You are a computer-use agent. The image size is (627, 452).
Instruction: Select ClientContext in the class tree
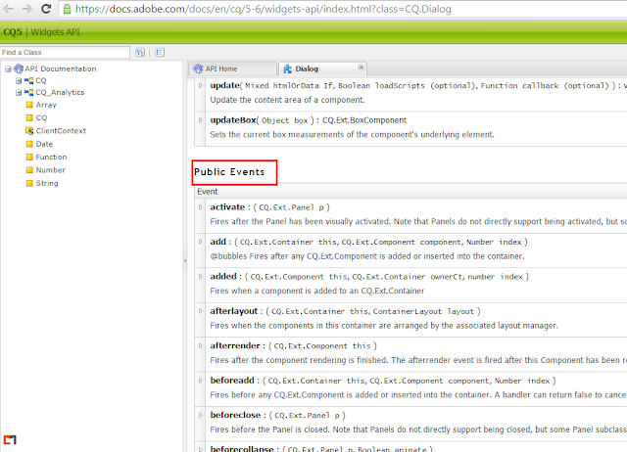click(x=61, y=130)
